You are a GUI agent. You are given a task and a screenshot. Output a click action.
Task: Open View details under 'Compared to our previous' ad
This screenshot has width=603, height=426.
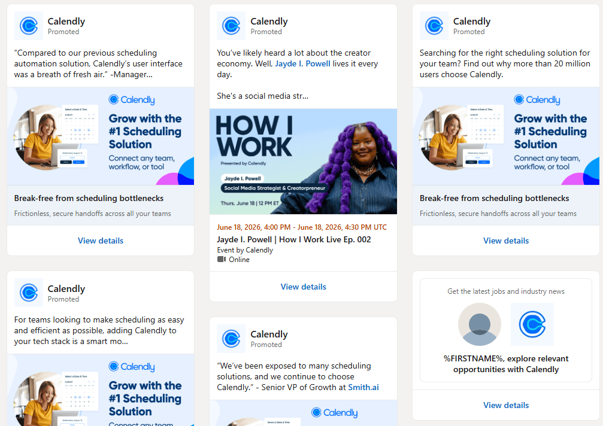(101, 241)
